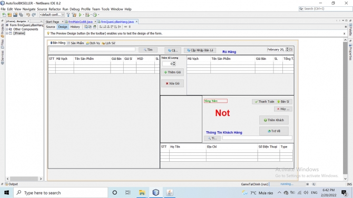The image size is (353, 198).
Task: Click the date field spinner arrows
Action: [287, 49]
